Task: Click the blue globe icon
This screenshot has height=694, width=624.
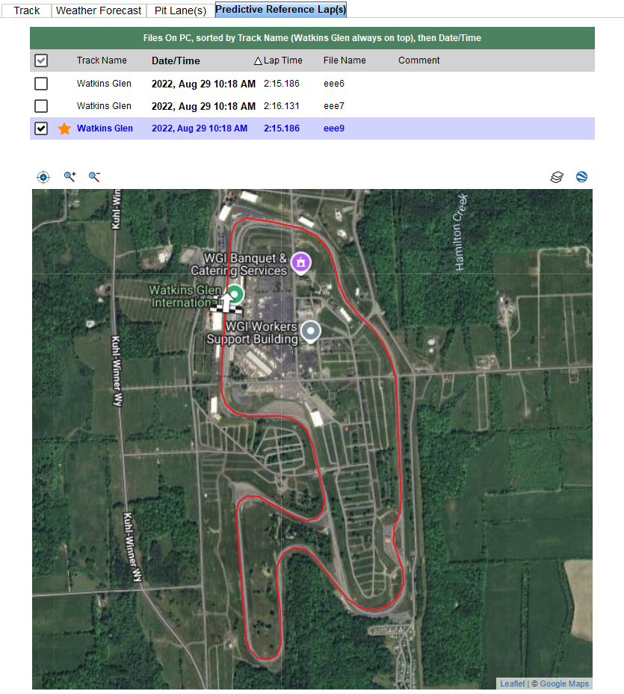Action: [581, 177]
